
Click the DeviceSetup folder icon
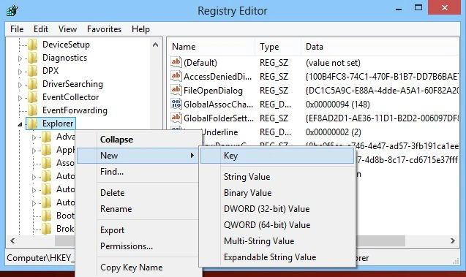[32, 45]
